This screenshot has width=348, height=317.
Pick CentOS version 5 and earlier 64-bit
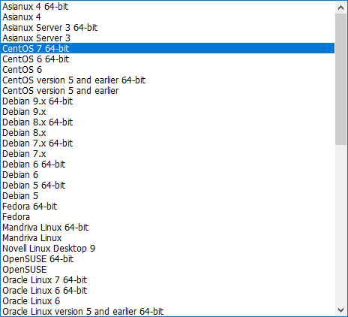167,80
